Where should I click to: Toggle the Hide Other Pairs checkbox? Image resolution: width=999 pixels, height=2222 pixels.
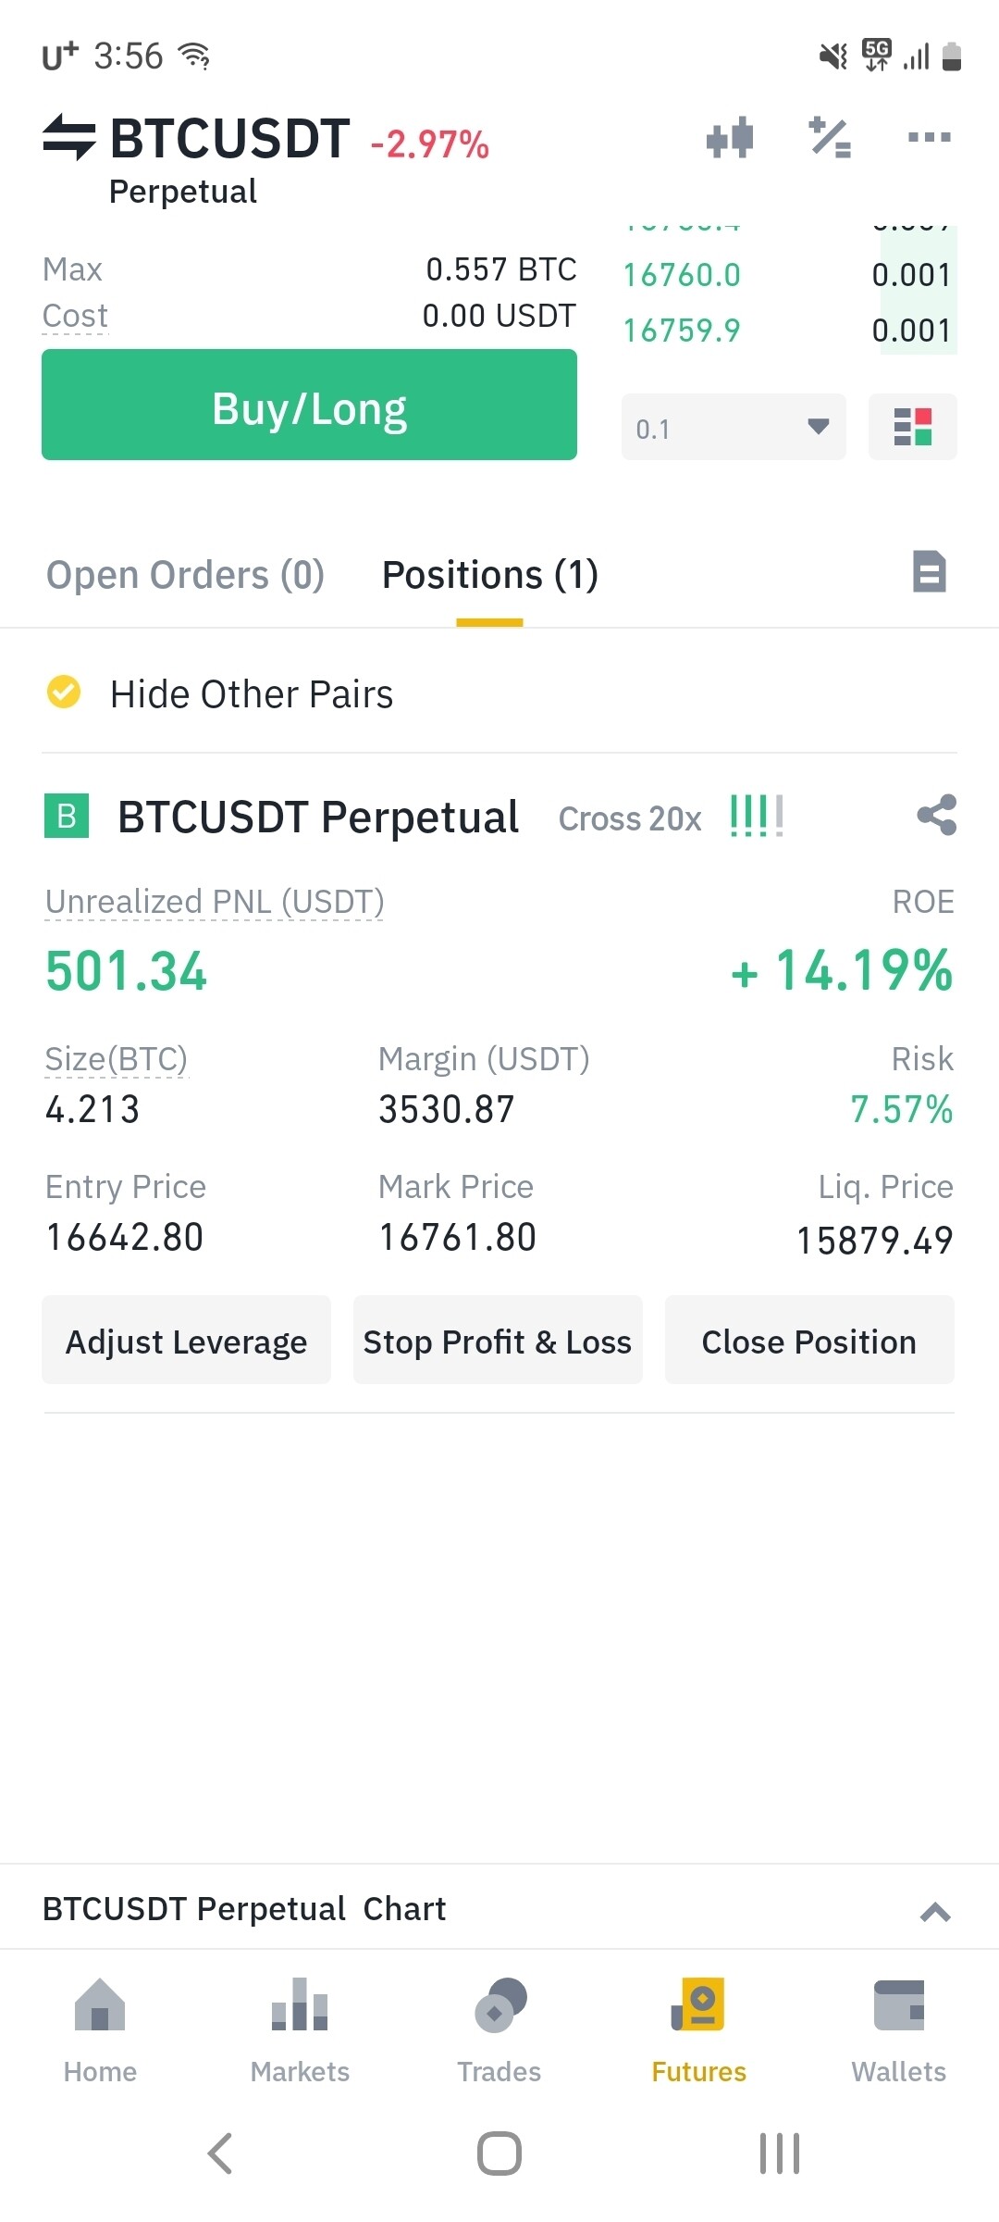pyautogui.click(x=64, y=692)
